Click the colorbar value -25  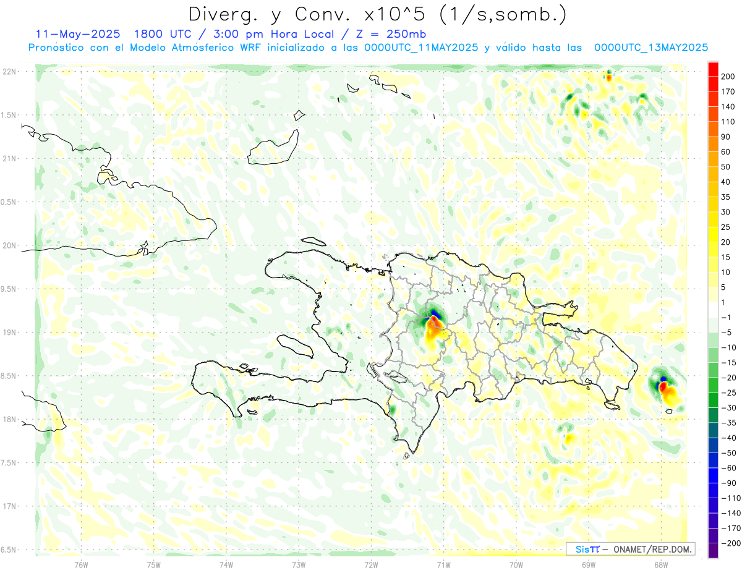click(x=728, y=393)
